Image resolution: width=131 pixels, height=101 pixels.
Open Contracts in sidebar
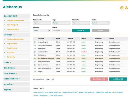click(11, 57)
